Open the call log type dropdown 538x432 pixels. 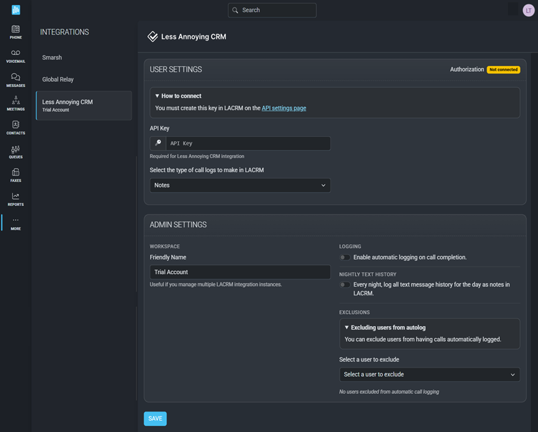point(240,185)
